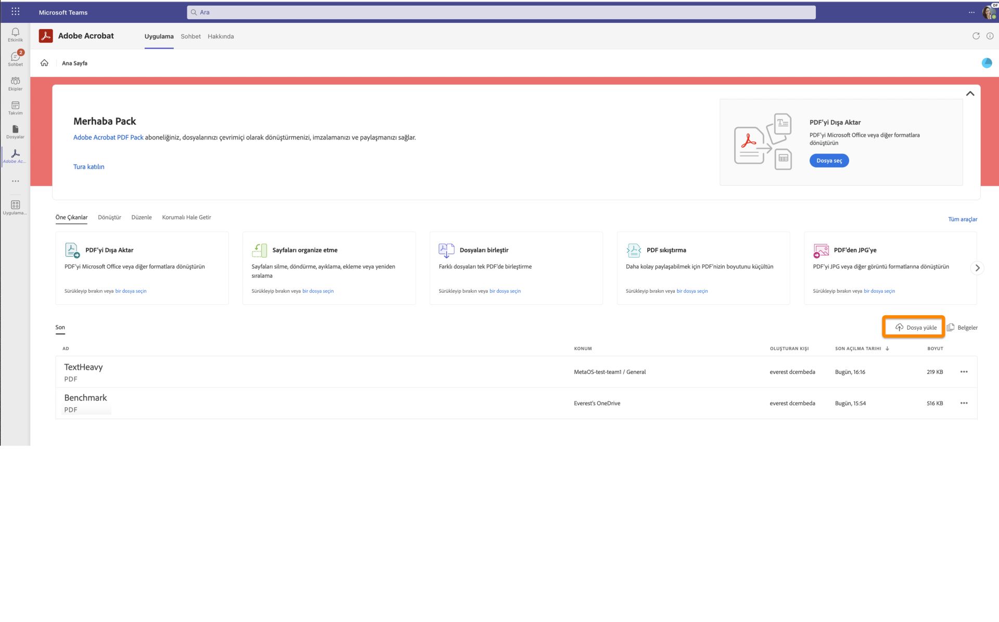Viewport: 999px width, 622px height.
Task: Click MetaOS-test-team1 / General location
Action: point(610,372)
